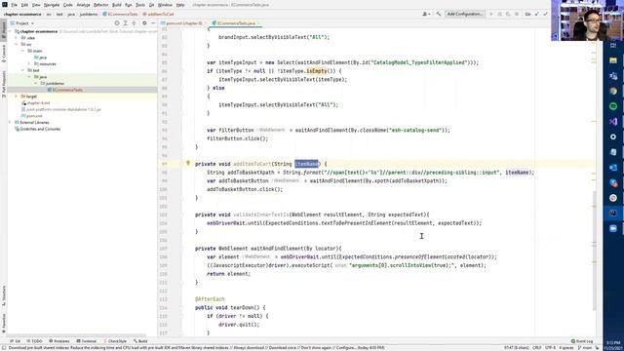The height and width of the screenshot is (351, 624).
Task: Select ECommerceTests file in project tree
Action: tap(67, 90)
